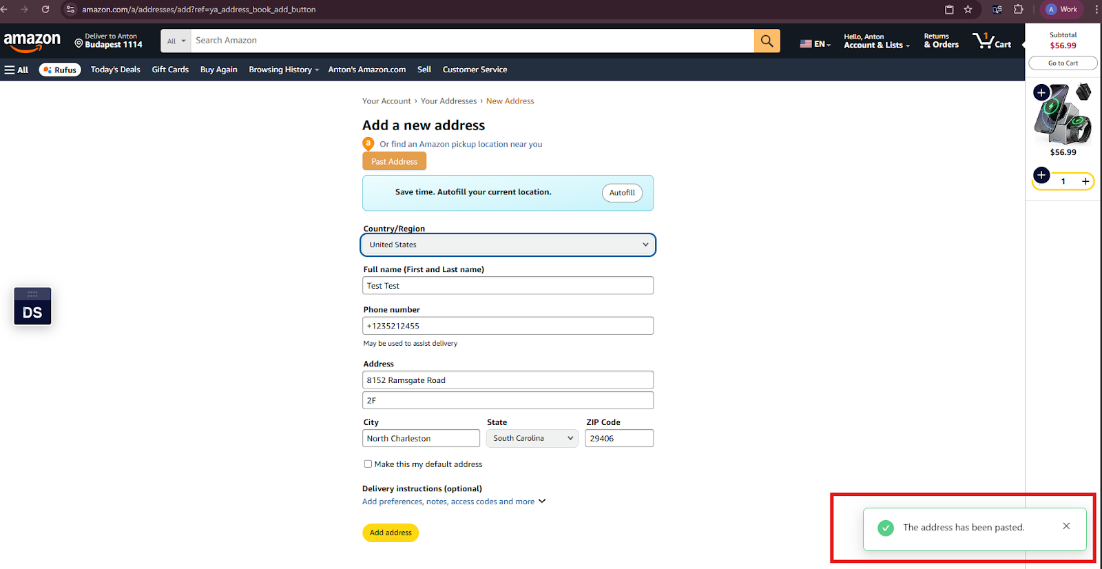Image resolution: width=1102 pixels, height=569 pixels.
Task: Click the Autofill button
Action: 622,193
